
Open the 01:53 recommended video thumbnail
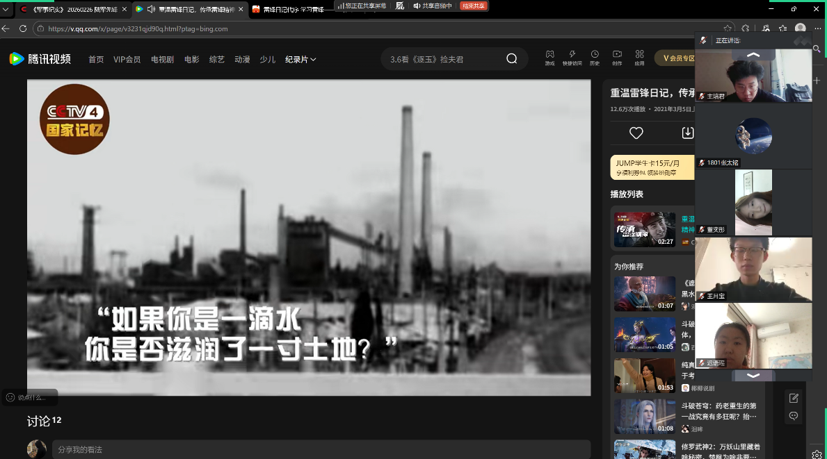644,376
